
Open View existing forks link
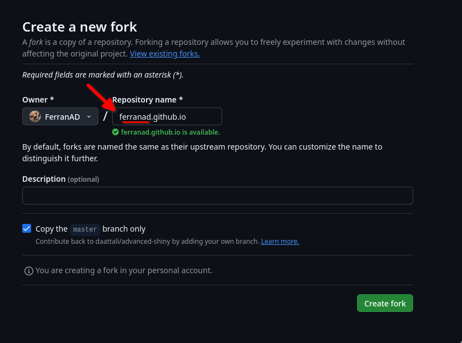[165, 54]
